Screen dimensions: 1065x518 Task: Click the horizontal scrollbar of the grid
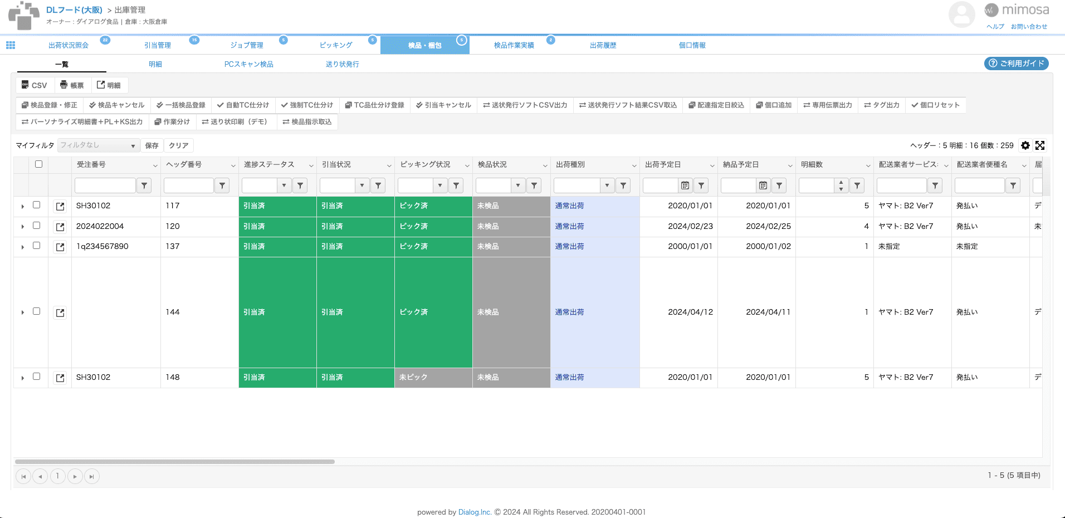pyautogui.click(x=175, y=462)
